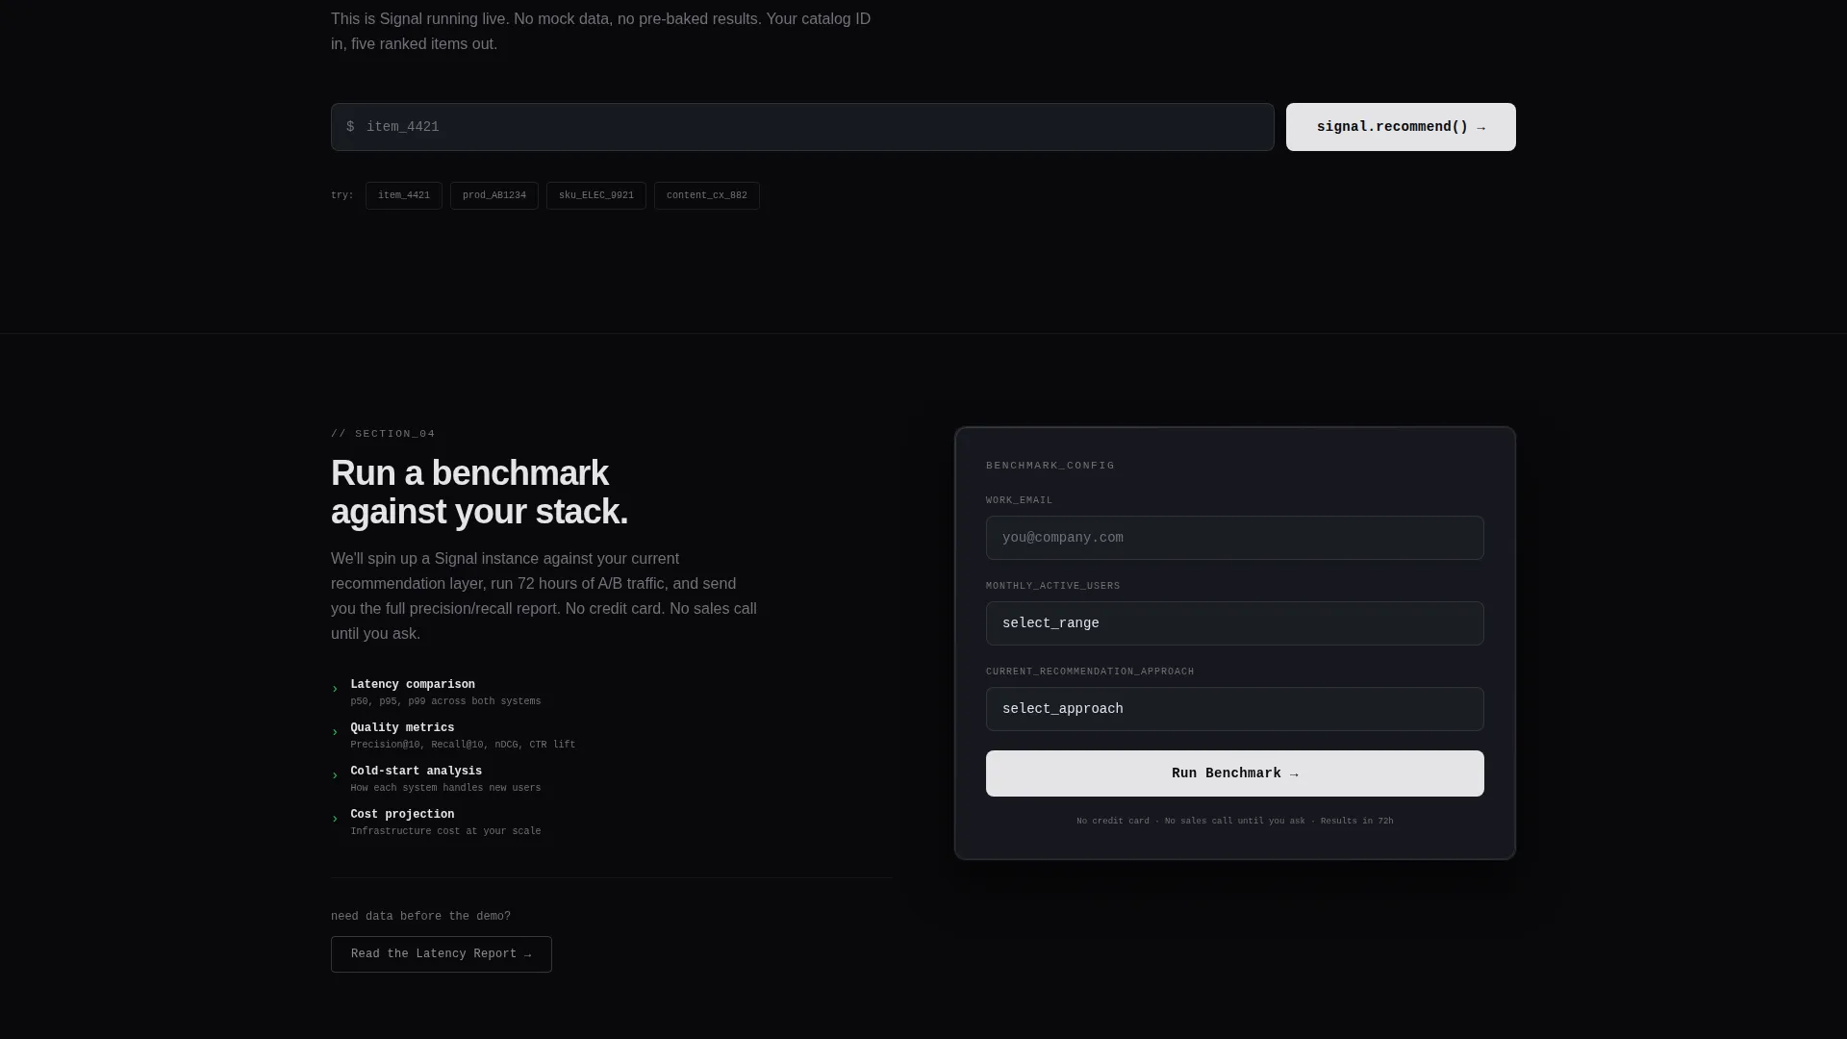Click 'Precision@10, Recall@10, nDCG, CTR lift' text
Screen dimensions: 1847x1039
click(463, 746)
